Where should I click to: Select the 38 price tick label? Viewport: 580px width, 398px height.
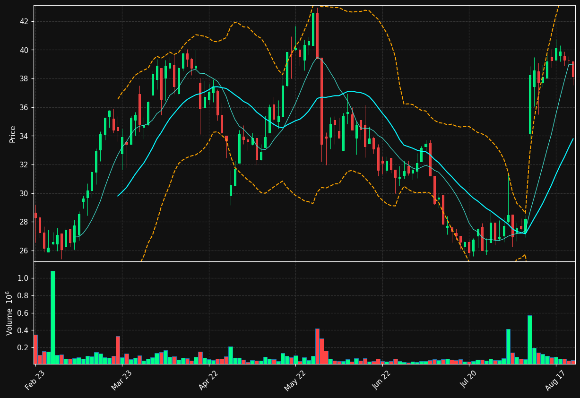24,79
